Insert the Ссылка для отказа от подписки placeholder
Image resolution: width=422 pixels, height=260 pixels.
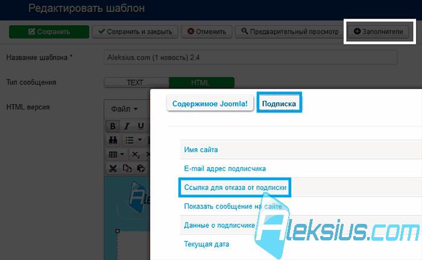click(235, 187)
